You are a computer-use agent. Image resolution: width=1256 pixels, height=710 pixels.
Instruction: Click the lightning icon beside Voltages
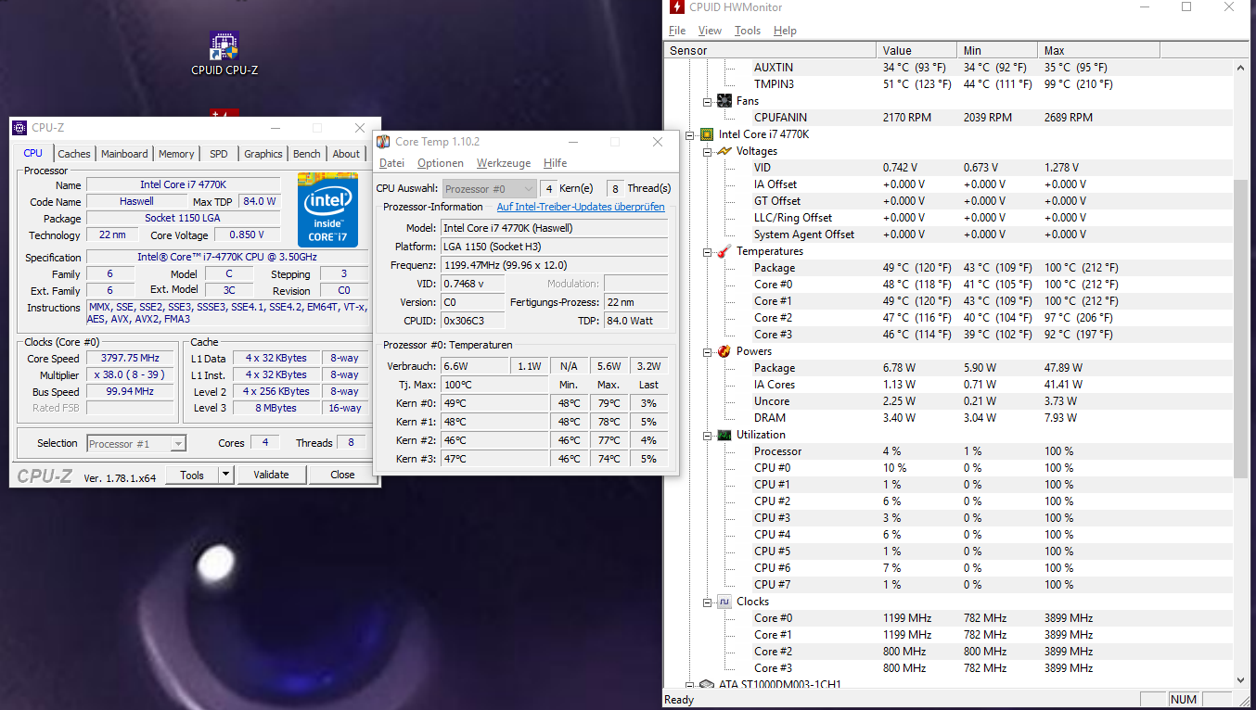tap(724, 151)
